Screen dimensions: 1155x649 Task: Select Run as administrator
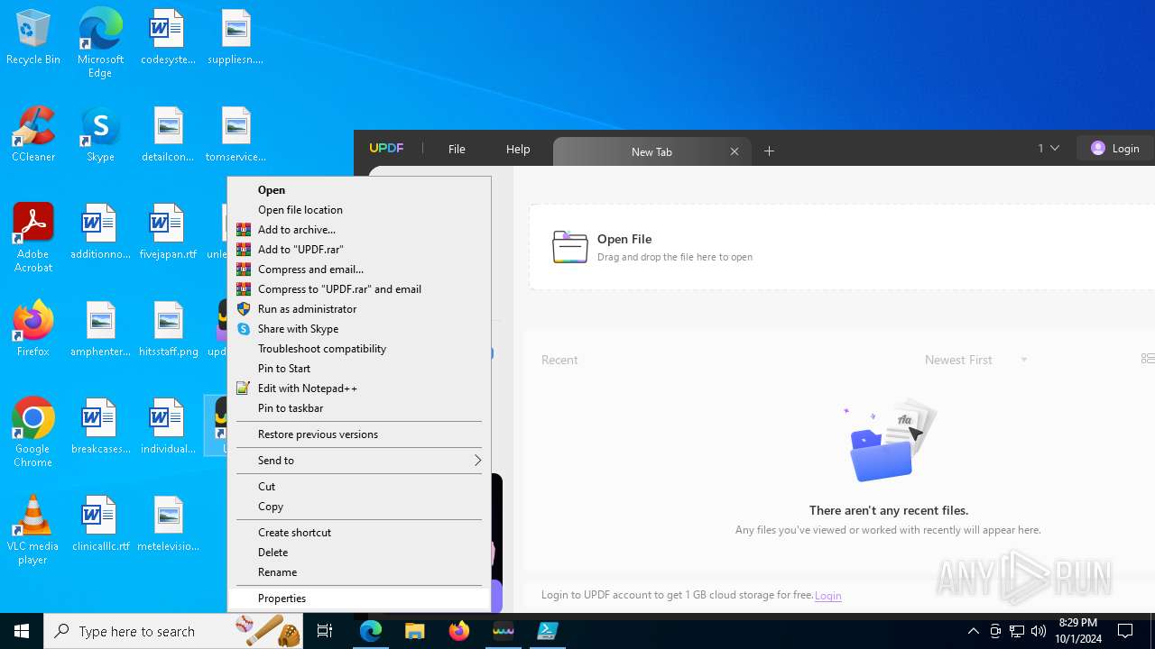(359, 309)
